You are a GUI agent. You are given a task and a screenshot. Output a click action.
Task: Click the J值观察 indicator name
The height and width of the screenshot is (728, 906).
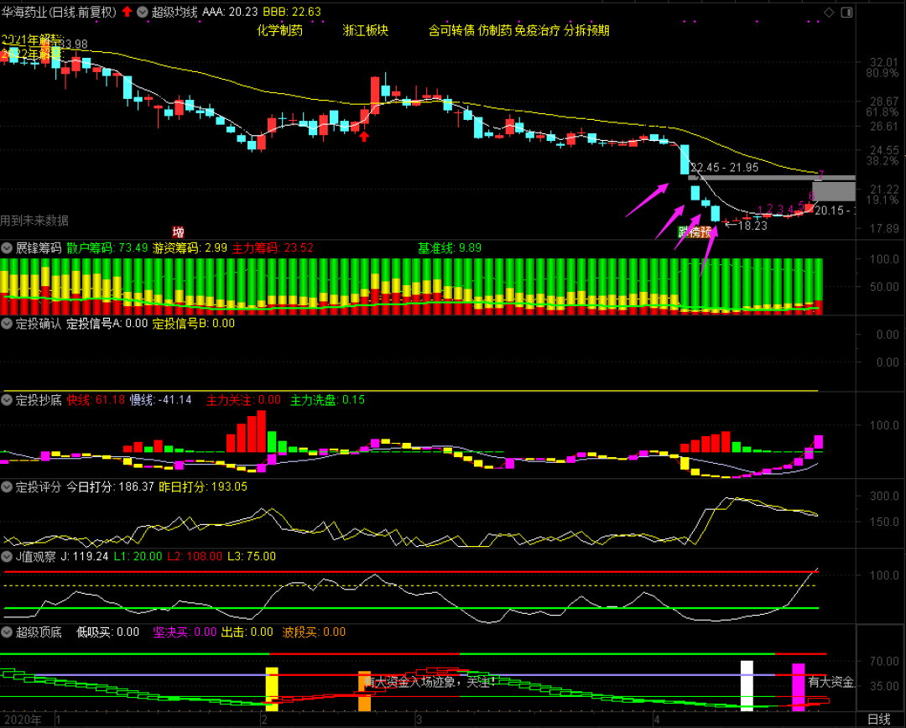tap(35, 556)
